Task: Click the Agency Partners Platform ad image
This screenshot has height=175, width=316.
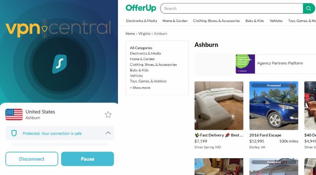Action: pos(245,64)
